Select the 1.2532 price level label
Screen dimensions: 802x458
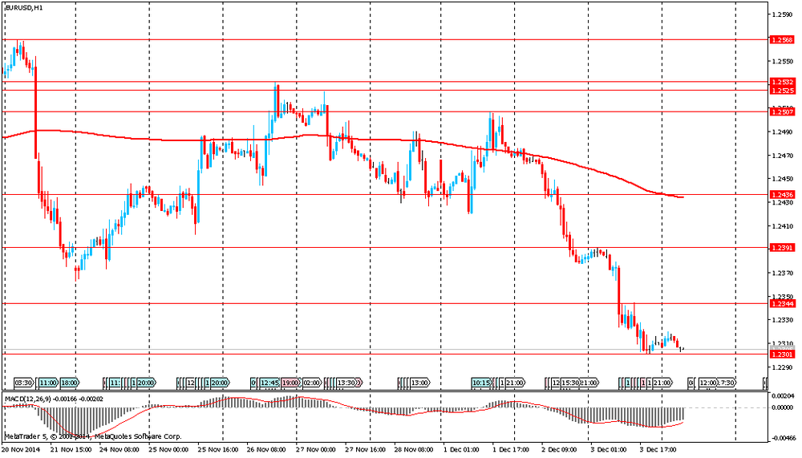pyautogui.click(x=783, y=82)
